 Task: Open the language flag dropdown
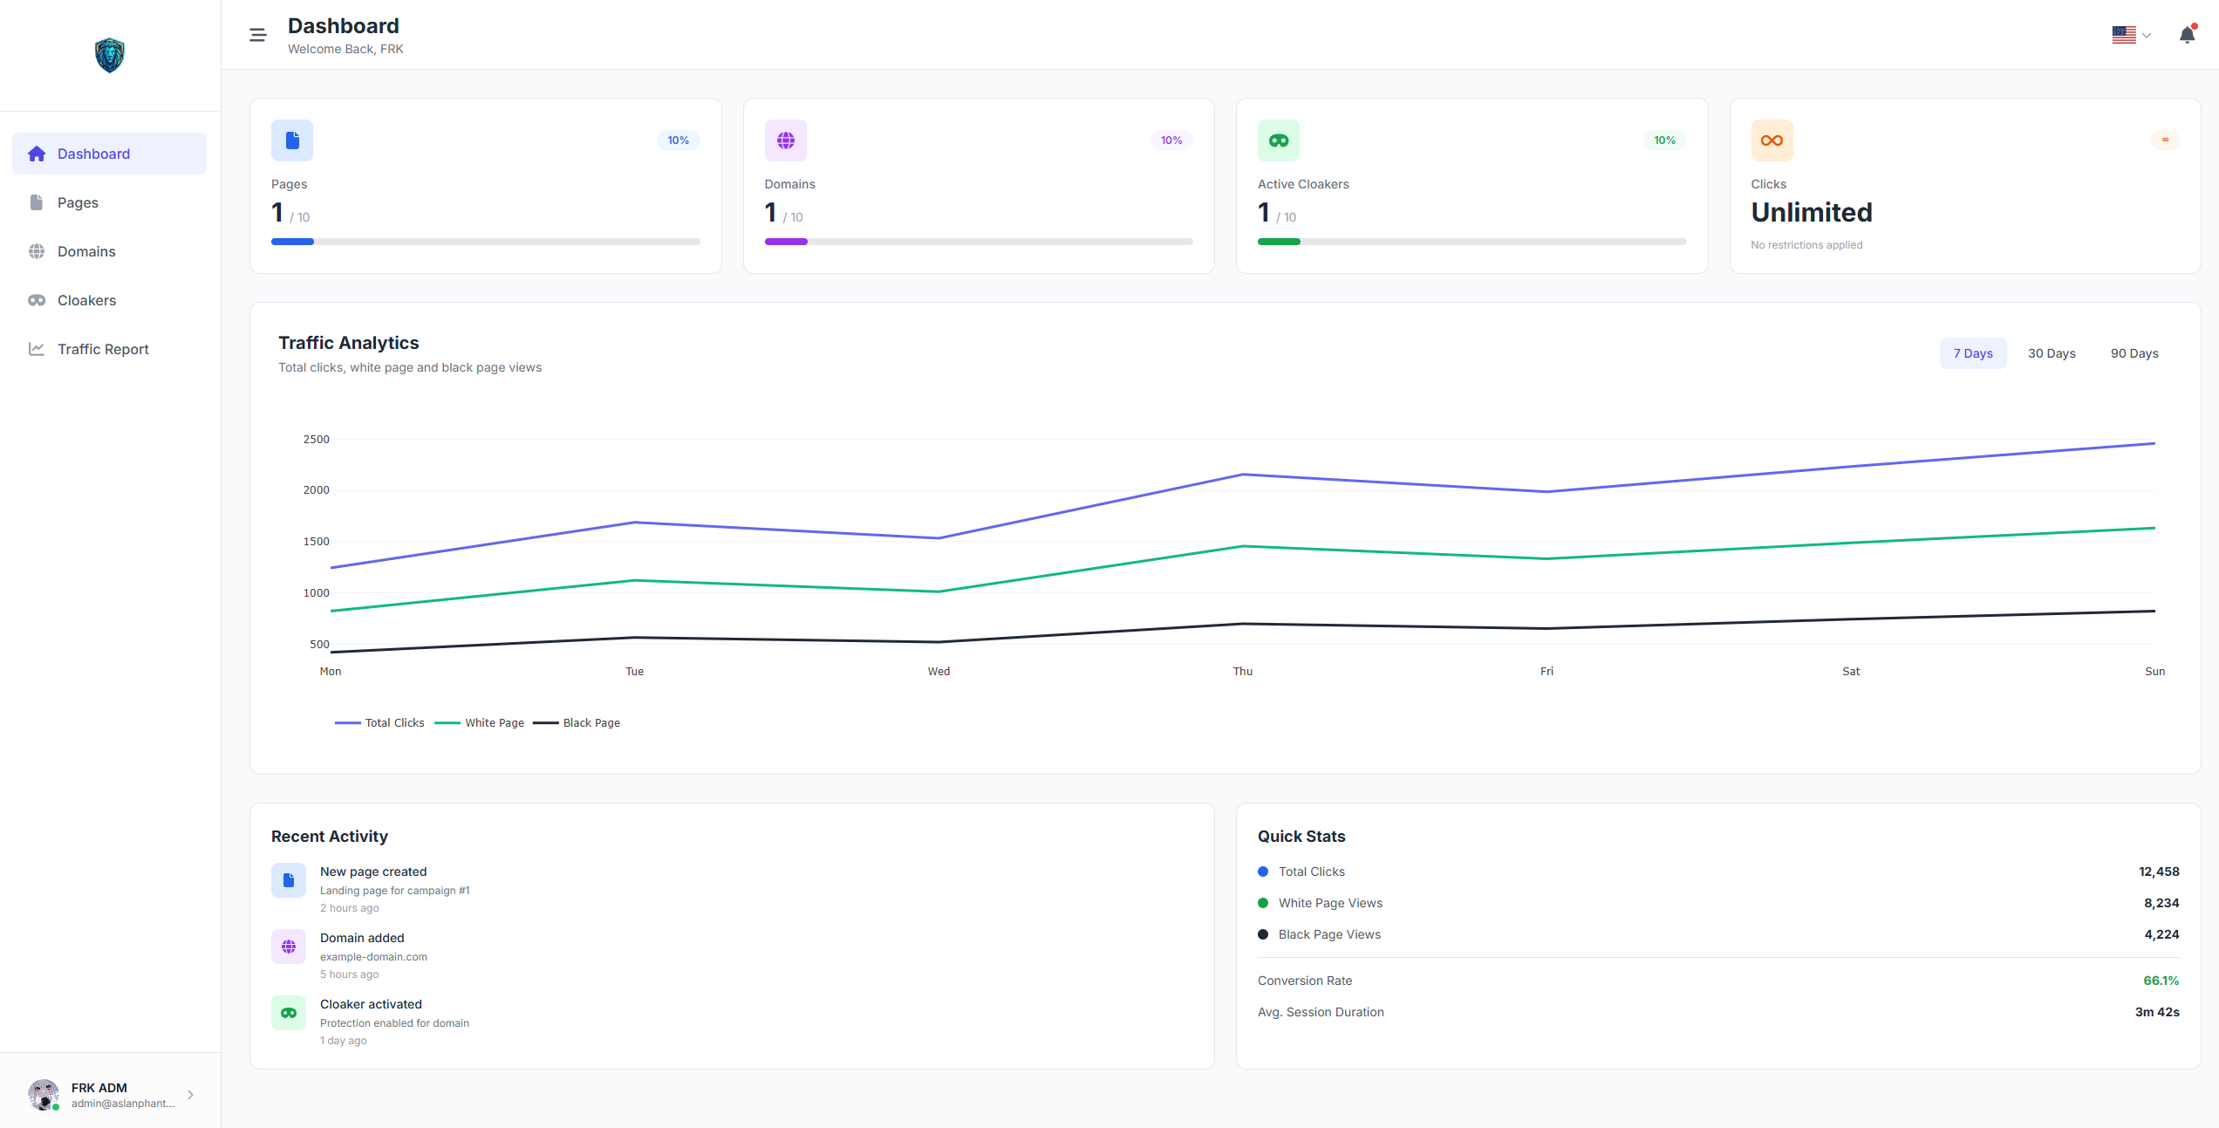pos(2131,35)
